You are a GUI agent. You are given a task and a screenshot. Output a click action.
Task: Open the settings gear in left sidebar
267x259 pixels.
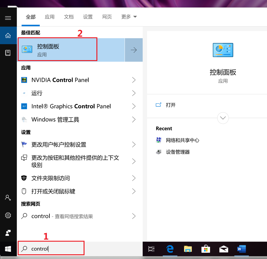click(8, 215)
